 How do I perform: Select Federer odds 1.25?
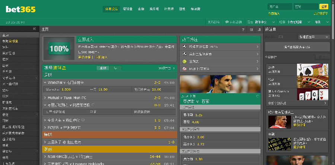(199, 115)
